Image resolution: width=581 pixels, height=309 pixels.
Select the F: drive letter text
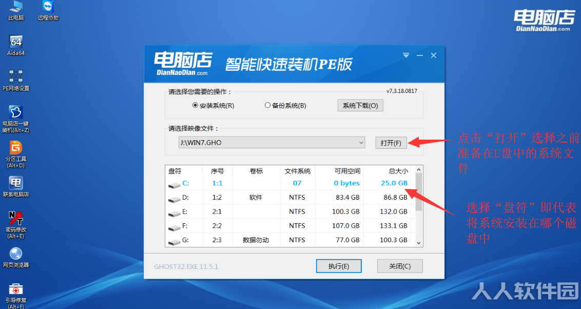[185, 226]
